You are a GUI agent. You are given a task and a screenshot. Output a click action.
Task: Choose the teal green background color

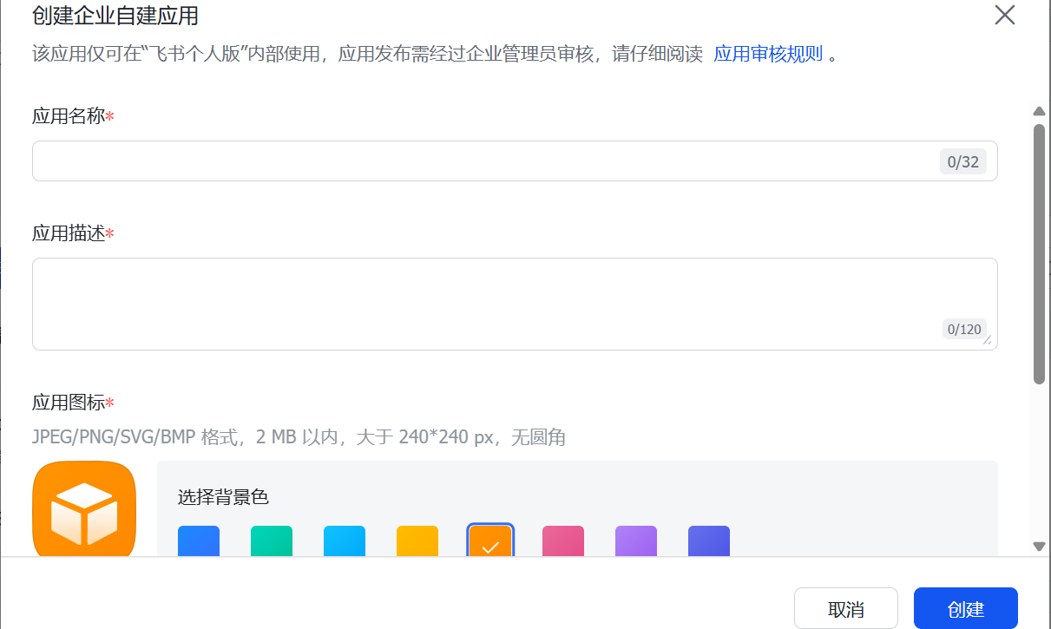(272, 541)
